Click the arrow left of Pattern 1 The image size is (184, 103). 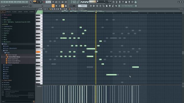click(77, 6)
